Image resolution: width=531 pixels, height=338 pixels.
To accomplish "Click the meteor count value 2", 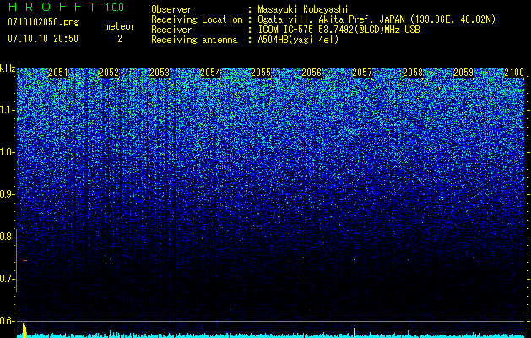I will click(120, 39).
